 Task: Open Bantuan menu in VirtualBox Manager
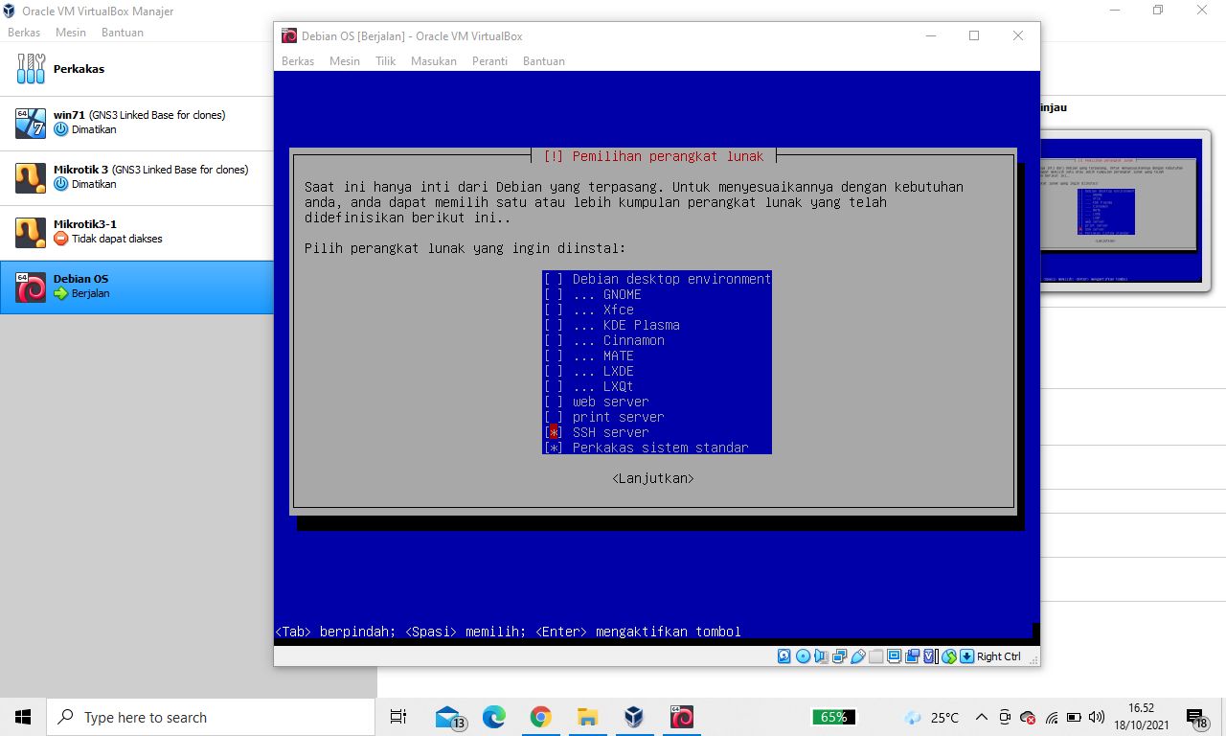tap(123, 32)
